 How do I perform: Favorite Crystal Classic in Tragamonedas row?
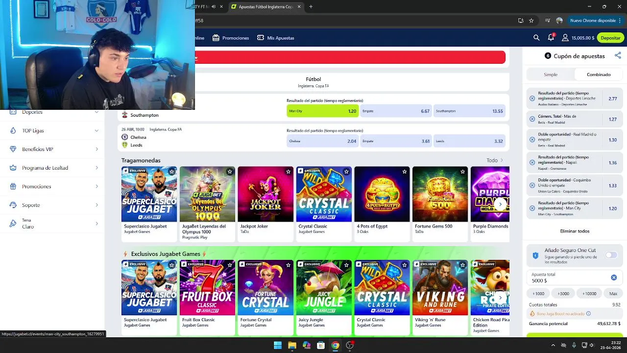(346, 172)
